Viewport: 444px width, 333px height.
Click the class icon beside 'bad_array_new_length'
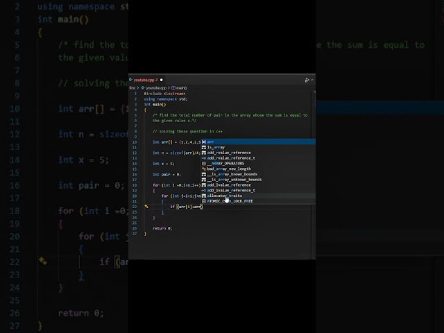click(204, 169)
